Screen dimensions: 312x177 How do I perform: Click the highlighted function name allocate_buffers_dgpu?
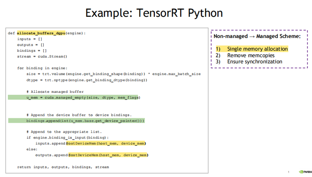(x=41, y=33)
